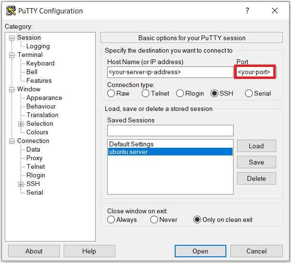Click the Host Name input field
291x263 pixels.
pos(170,72)
